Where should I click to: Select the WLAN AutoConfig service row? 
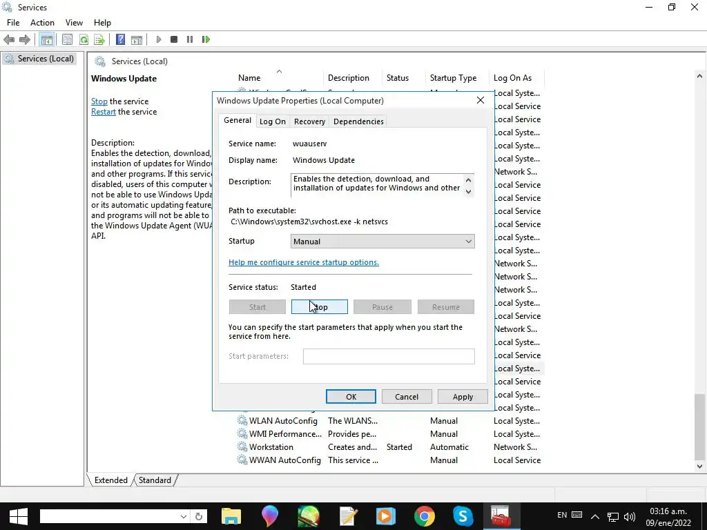click(x=389, y=421)
